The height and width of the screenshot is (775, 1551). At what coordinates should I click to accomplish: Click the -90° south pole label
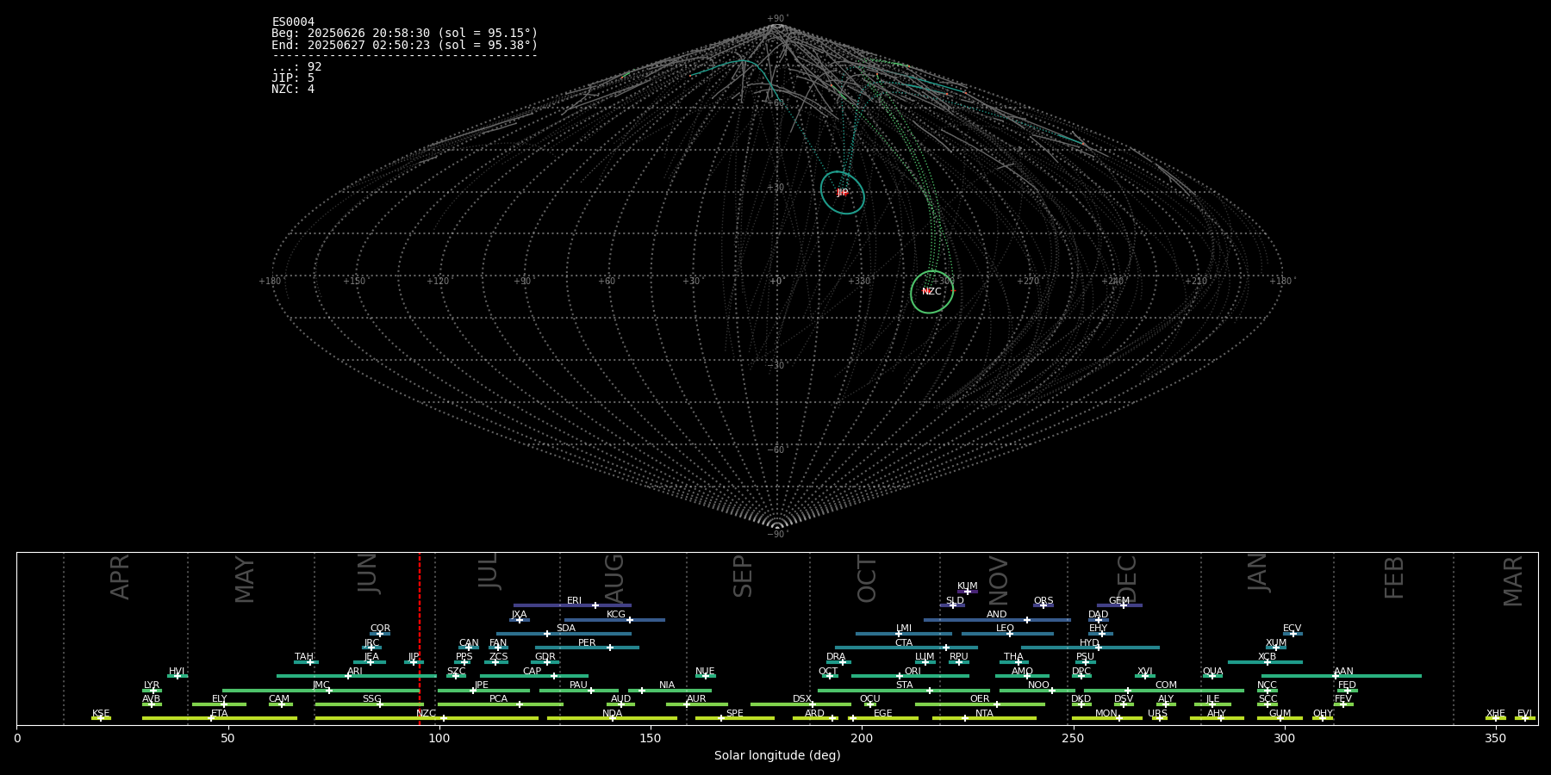pyautogui.click(x=777, y=535)
